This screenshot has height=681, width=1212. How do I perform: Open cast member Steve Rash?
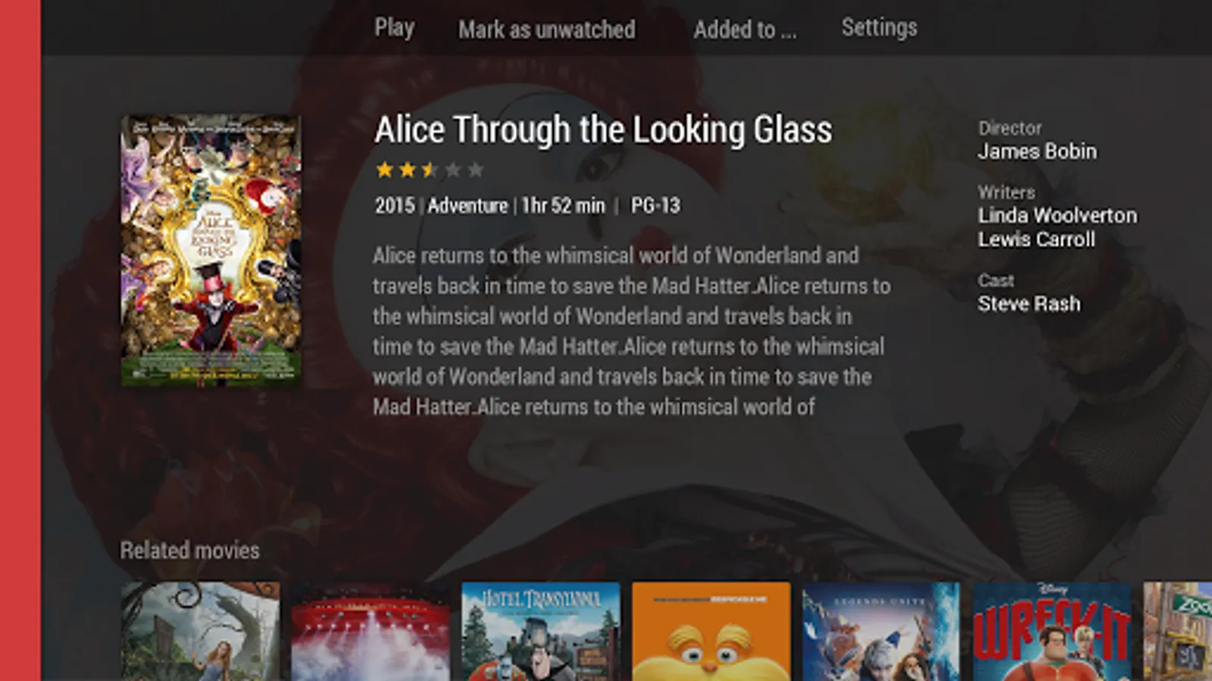[1029, 303]
